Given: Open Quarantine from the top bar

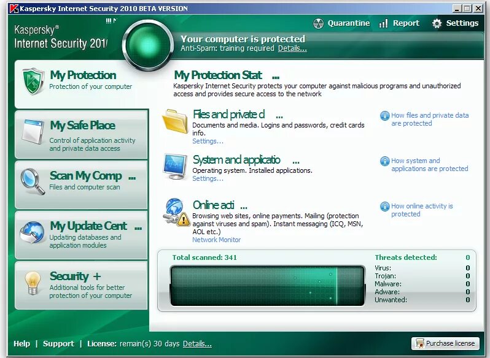Looking at the screenshot, I should (348, 23).
